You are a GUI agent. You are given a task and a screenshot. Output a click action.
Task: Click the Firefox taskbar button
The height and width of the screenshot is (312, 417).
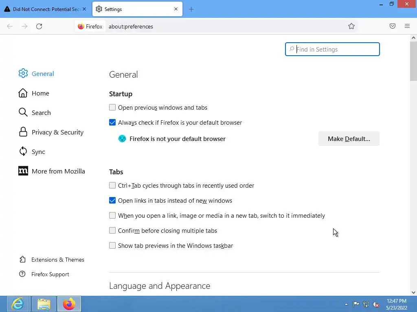tap(69, 304)
